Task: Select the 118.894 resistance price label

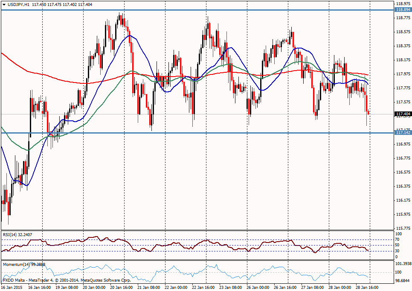Action: 402,9
